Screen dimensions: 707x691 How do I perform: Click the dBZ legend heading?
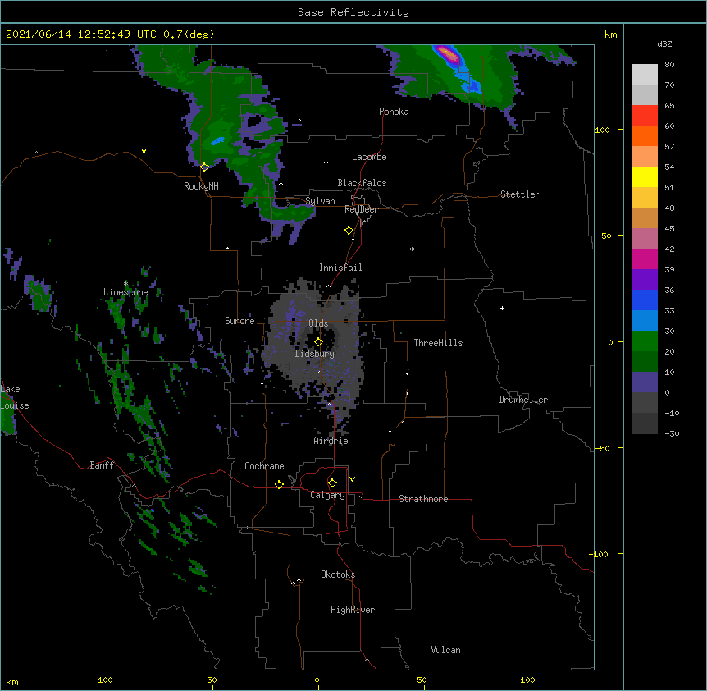coord(664,43)
